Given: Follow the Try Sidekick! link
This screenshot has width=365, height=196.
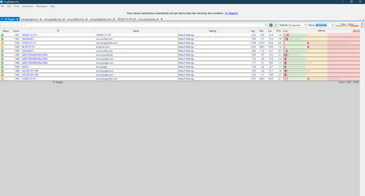Looking at the screenshot, I should (x=231, y=13).
